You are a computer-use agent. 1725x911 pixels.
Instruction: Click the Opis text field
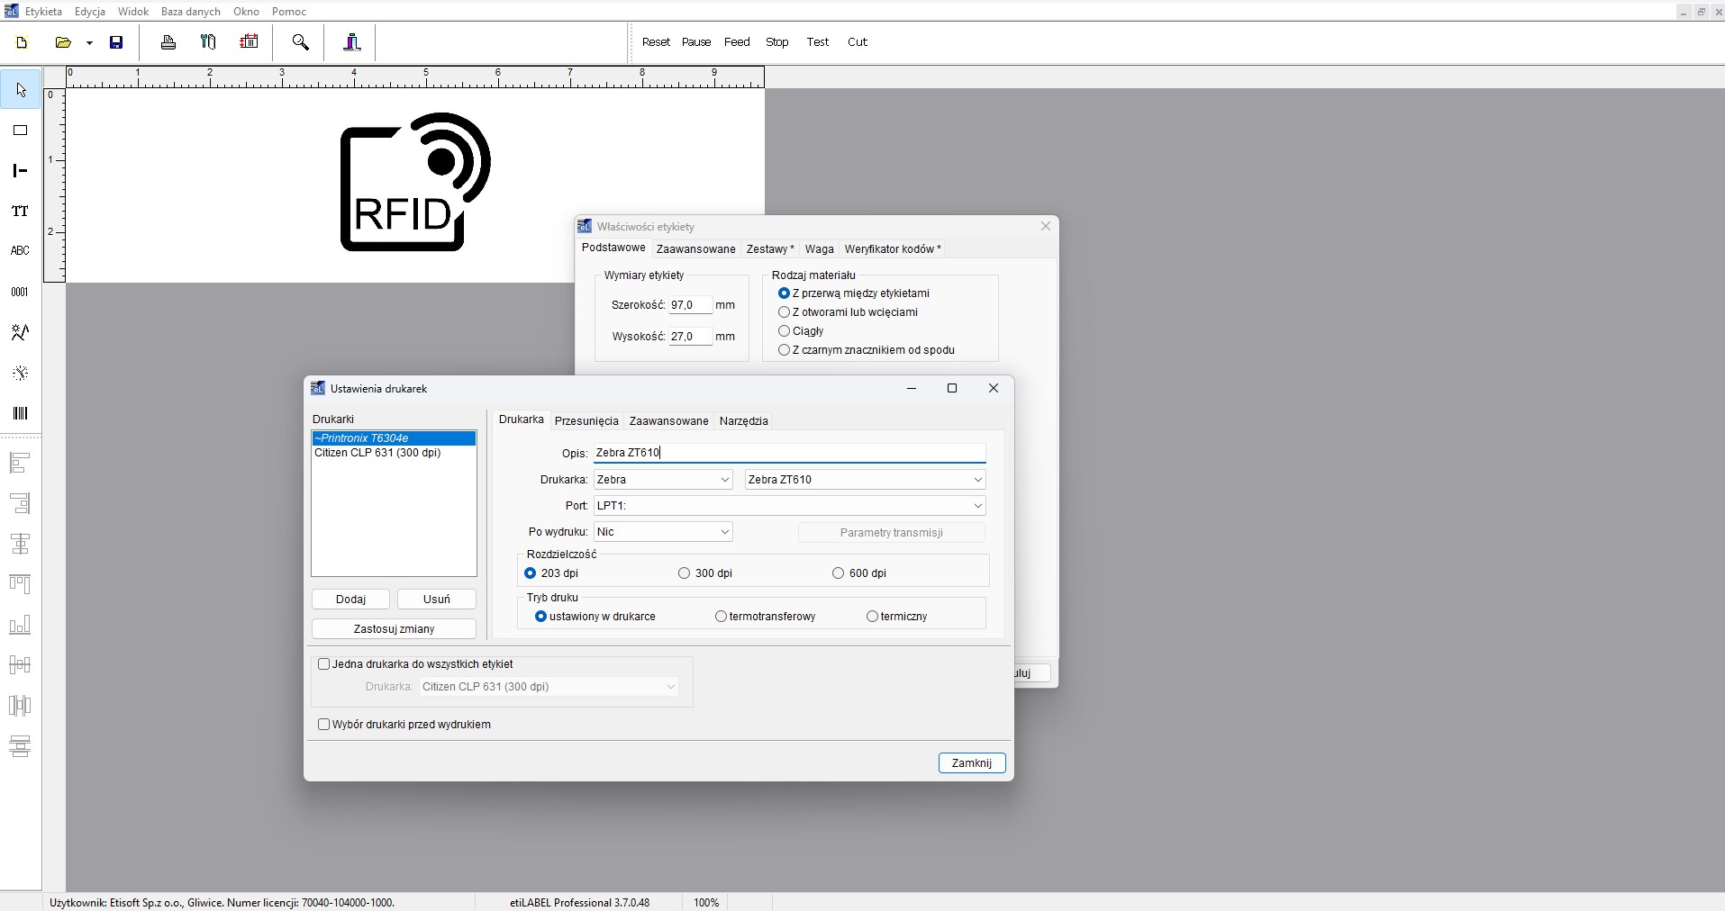(x=789, y=453)
